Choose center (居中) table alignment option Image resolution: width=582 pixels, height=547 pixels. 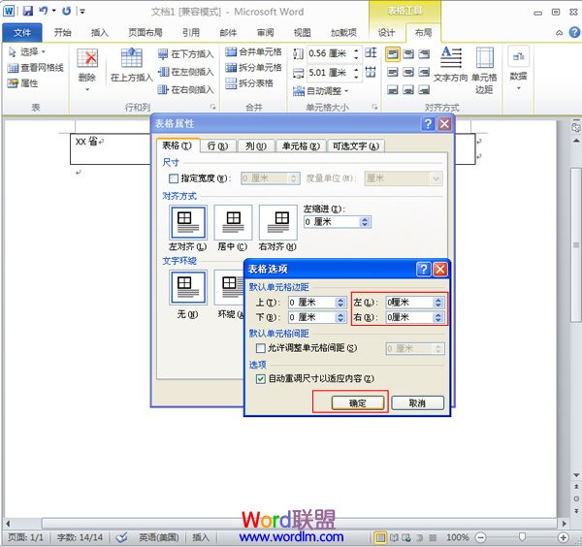point(233,223)
